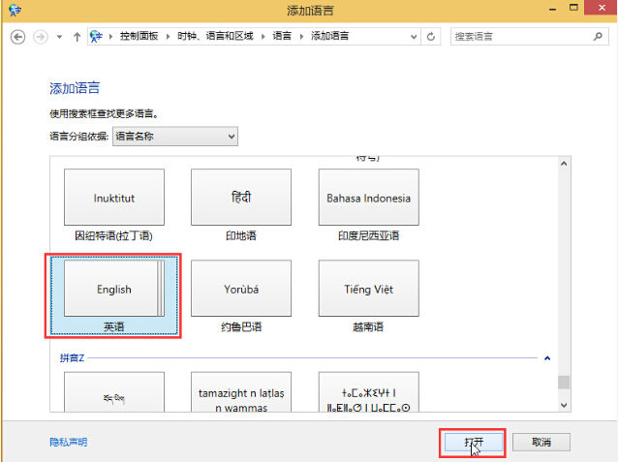
Task: Select the Tiếng Việt language tile
Action: (368, 290)
